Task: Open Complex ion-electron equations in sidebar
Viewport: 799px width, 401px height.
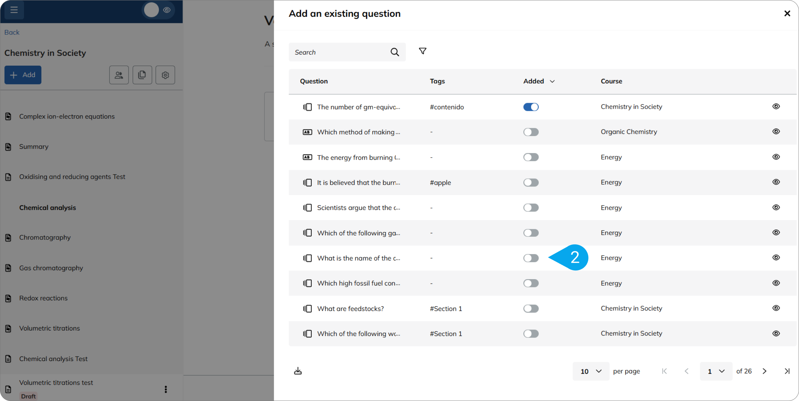Action: click(x=67, y=116)
